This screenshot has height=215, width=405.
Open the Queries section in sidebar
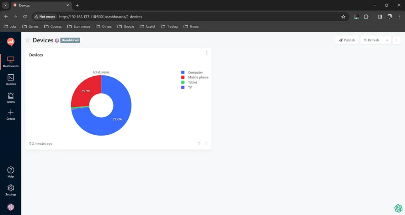coord(11,79)
